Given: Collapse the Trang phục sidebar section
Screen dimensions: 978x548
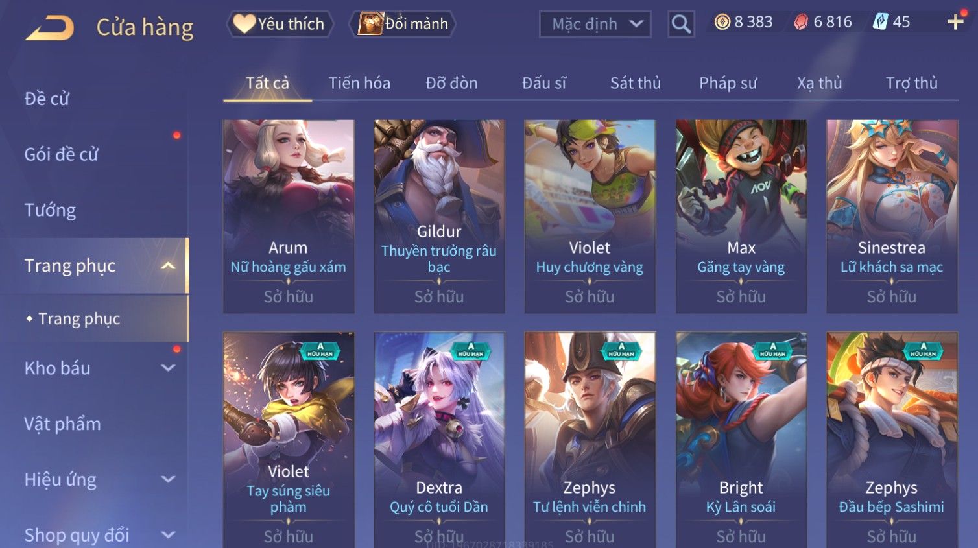Looking at the screenshot, I should coord(168,266).
